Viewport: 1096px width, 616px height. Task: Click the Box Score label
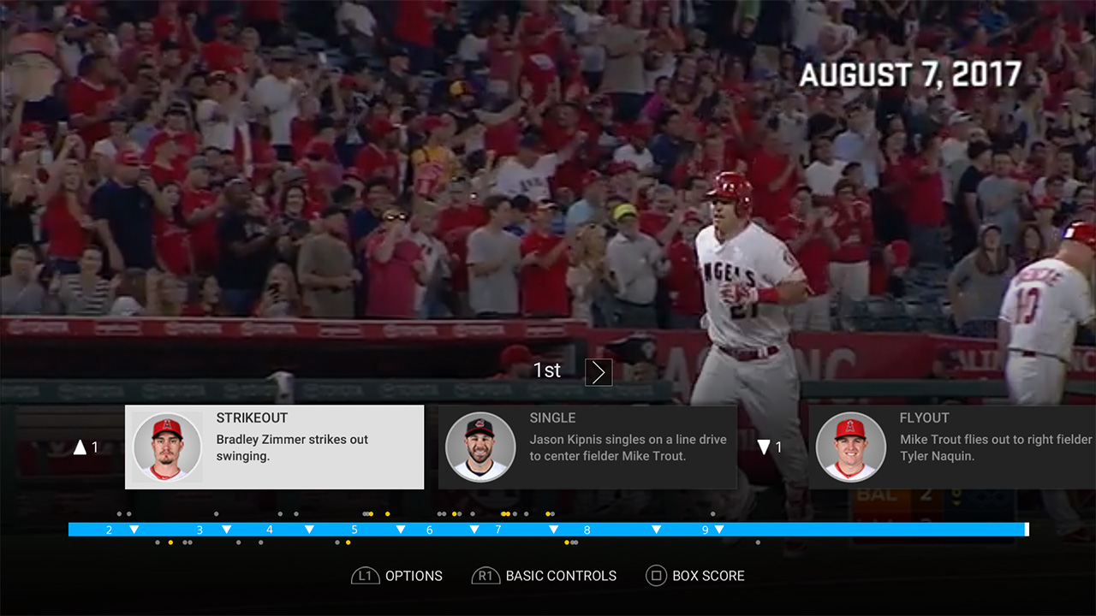[708, 576]
